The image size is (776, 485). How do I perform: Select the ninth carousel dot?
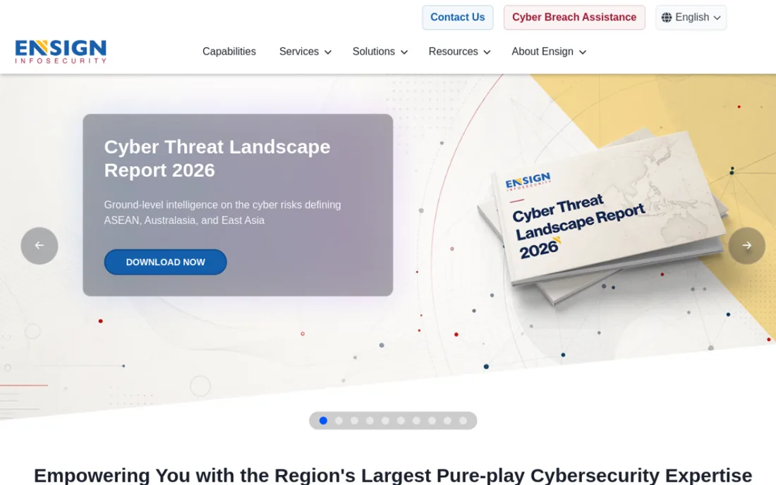(447, 421)
